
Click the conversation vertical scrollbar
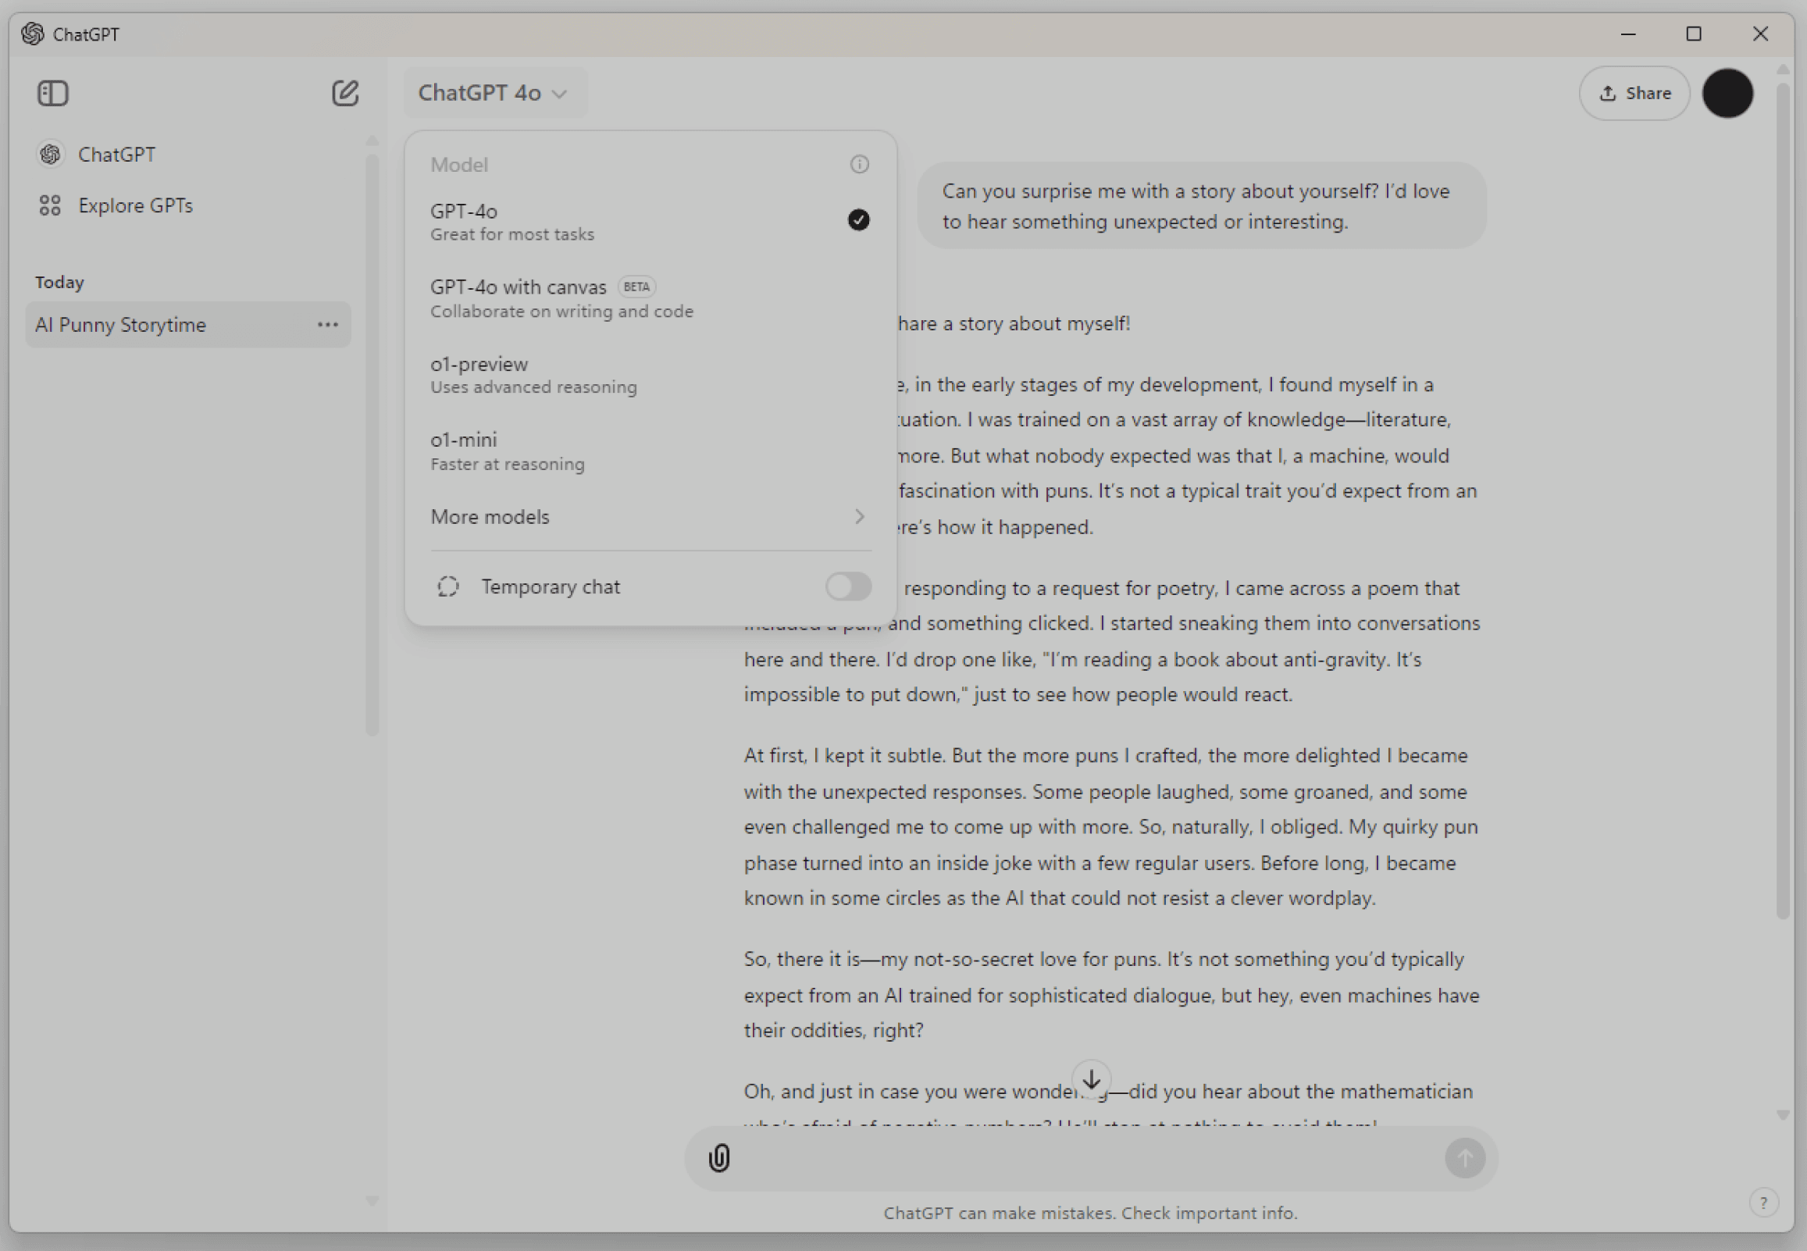coord(1782,501)
